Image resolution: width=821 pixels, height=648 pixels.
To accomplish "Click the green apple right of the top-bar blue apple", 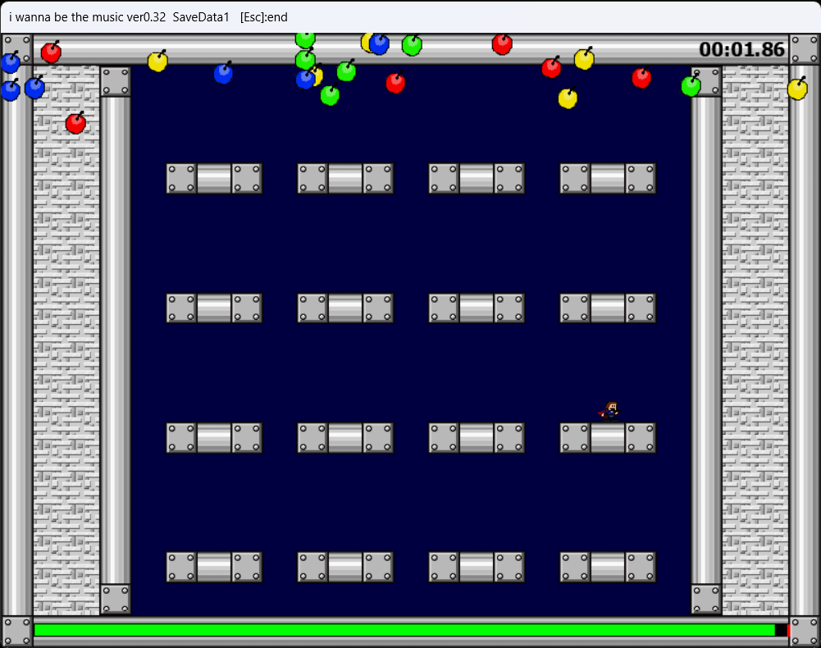I will click(412, 45).
